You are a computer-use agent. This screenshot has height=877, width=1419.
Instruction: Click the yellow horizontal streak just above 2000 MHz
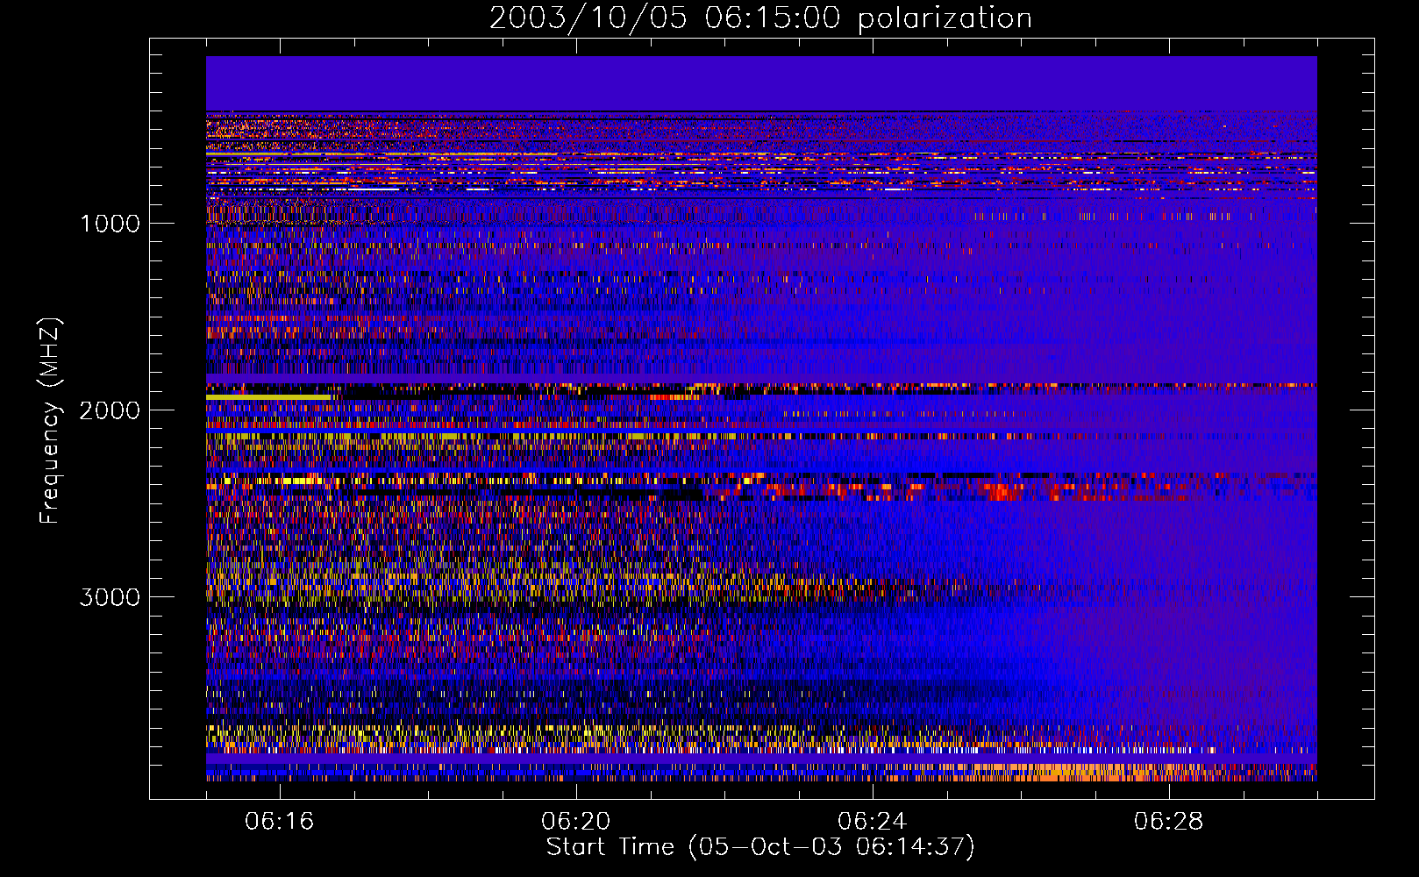[268, 397]
